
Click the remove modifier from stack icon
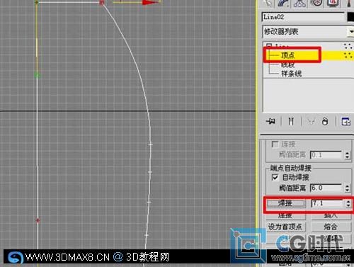tap(325, 122)
